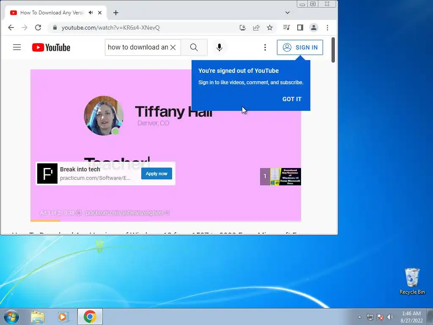Click Apply now on the ad
Screen dimensions: 433x325
click(156, 174)
